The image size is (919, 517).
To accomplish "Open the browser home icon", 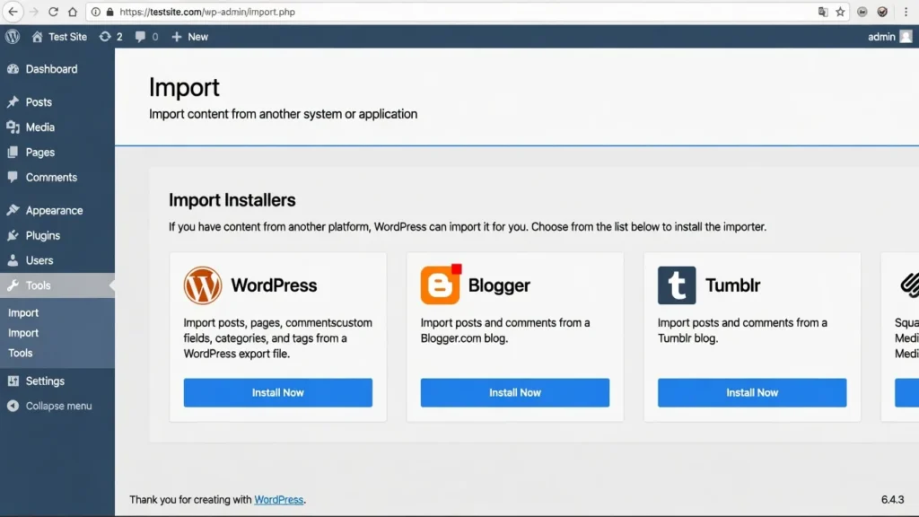I will pos(72,12).
